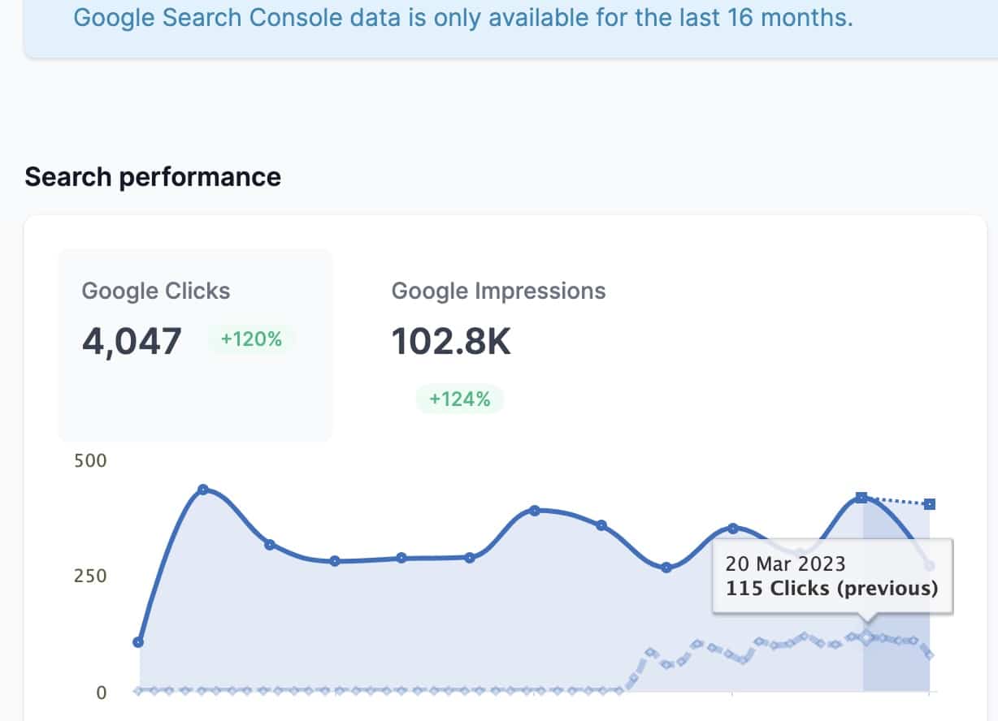Click the square marker ending the dotted line
This screenshot has width=998, height=721.
pos(930,504)
